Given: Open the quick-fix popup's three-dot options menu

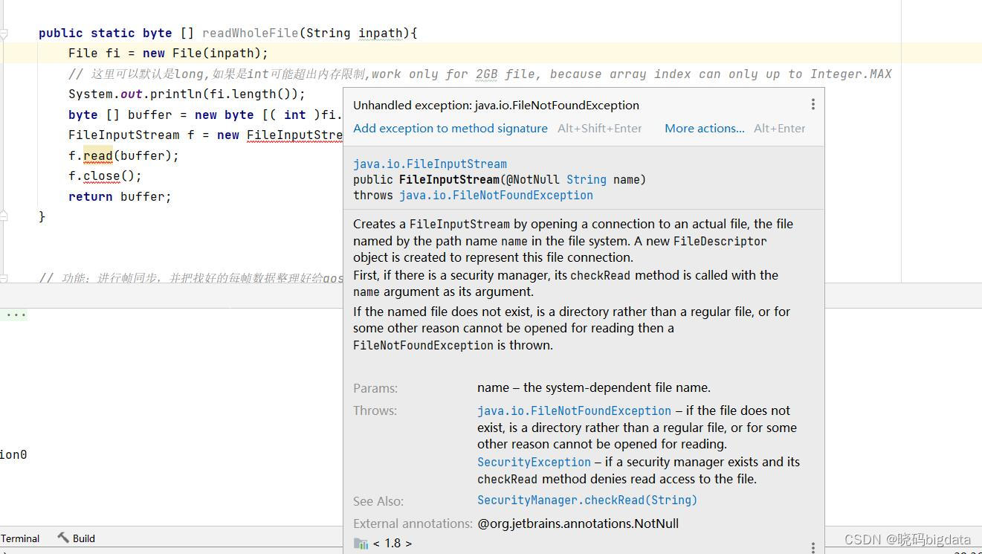Looking at the screenshot, I should click(x=813, y=105).
